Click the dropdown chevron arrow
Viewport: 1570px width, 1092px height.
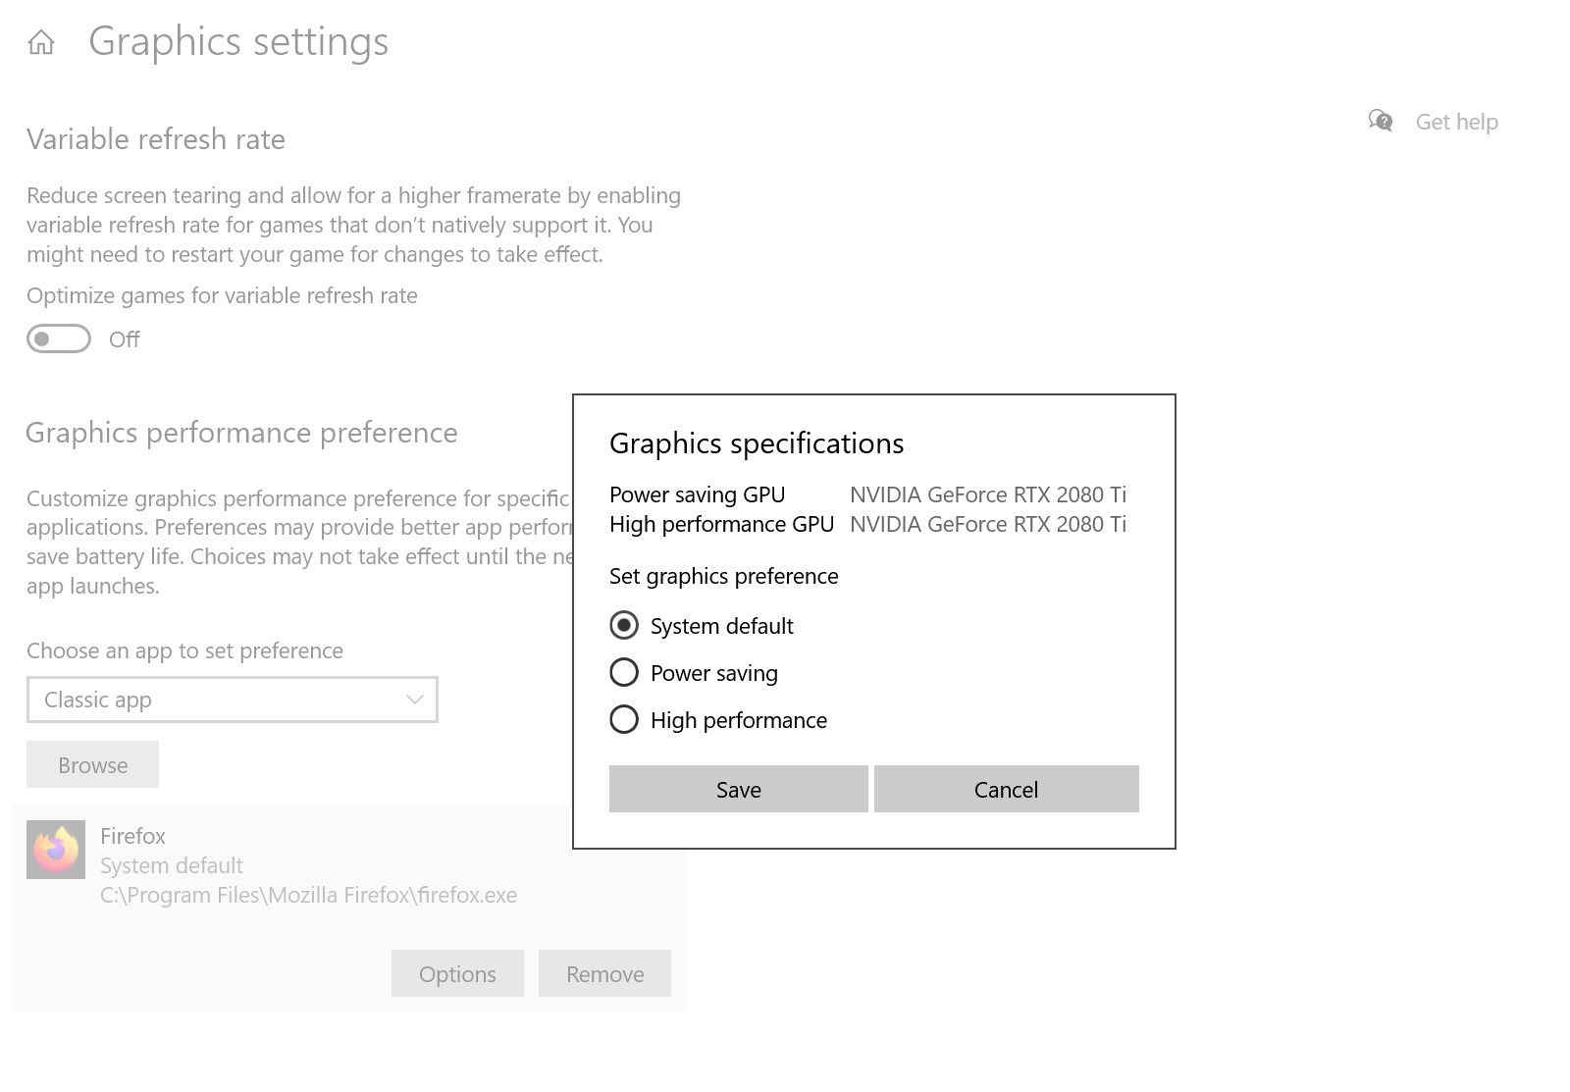coord(414,700)
